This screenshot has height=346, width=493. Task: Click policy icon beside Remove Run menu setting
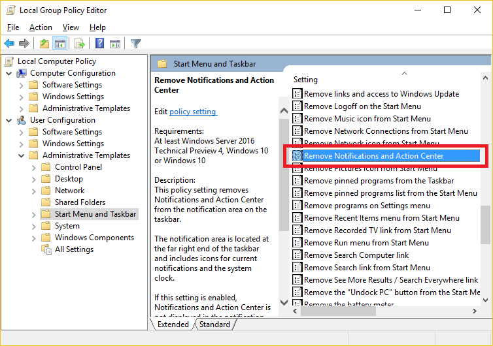click(x=297, y=243)
